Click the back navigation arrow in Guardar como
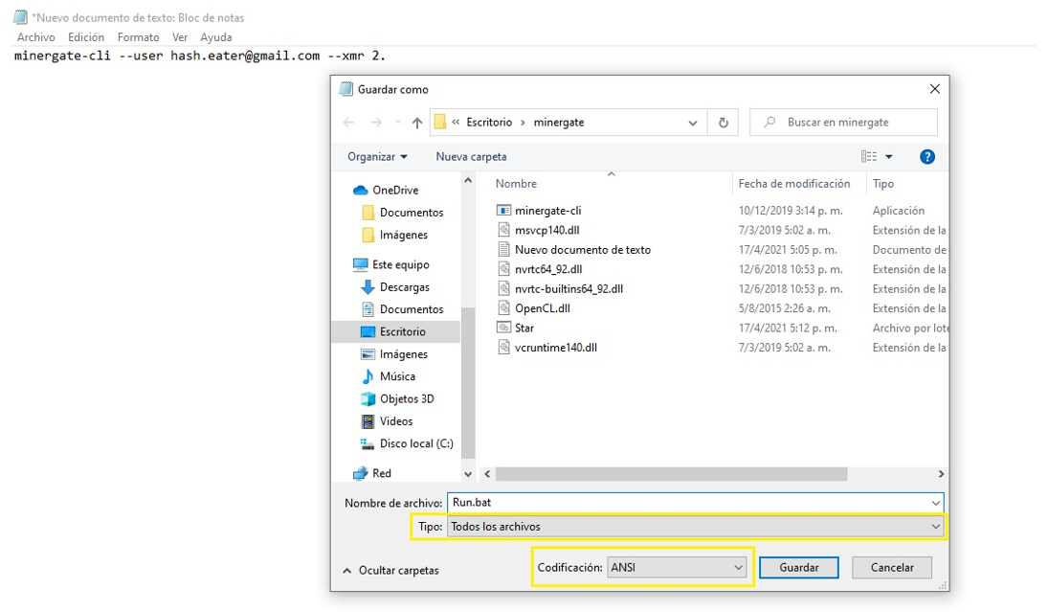The height and width of the screenshot is (612, 1048). pyautogui.click(x=349, y=123)
